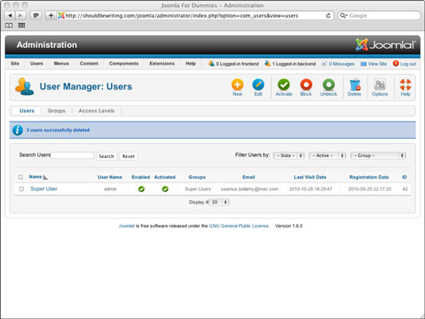The image size is (425, 319).
Task: Sort by ID column header
Action: click(x=404, y=177)
